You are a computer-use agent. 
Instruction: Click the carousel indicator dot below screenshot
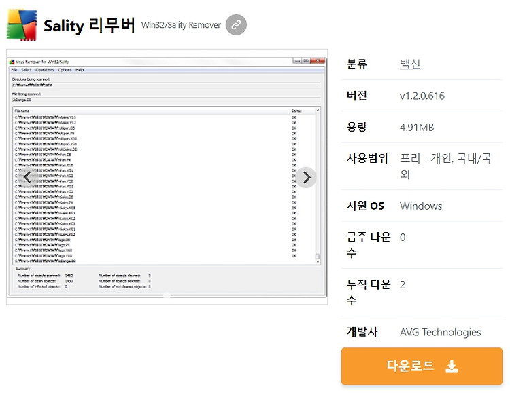[x=167, y=295]
